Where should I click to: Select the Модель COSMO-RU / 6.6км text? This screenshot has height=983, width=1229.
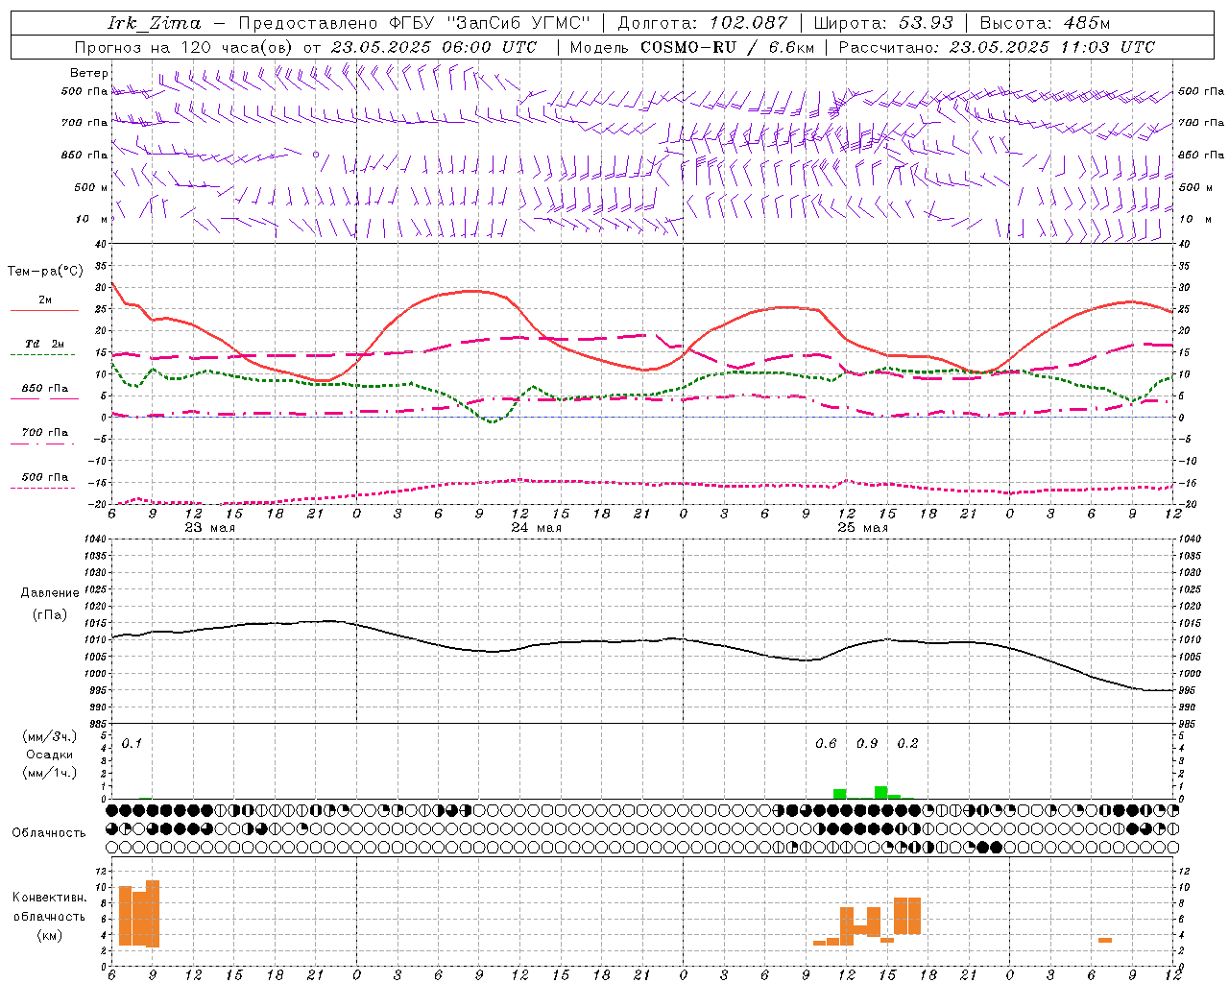tap(692, 47)
